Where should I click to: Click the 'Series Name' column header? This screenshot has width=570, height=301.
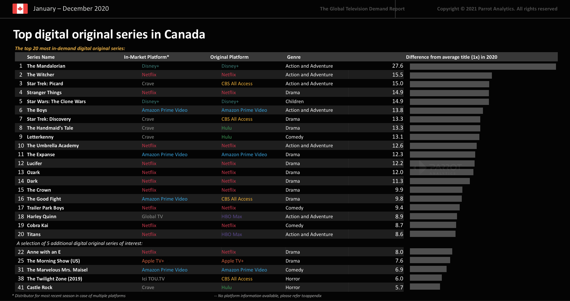point(41,57)
